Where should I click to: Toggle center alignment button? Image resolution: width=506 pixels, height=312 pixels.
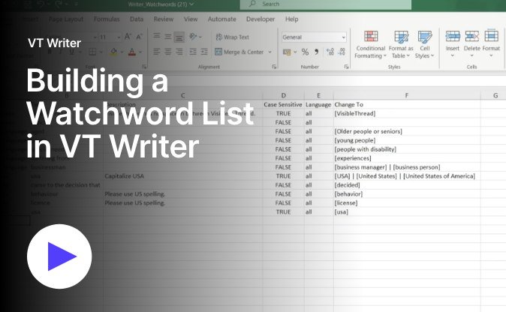pyautogui.click(x=167, y=52)
